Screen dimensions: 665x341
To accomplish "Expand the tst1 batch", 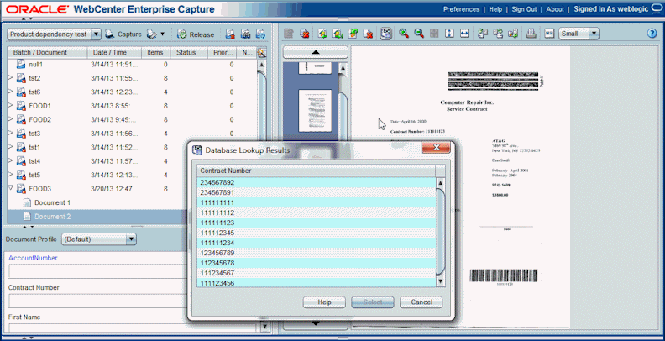I will point(11,147).
